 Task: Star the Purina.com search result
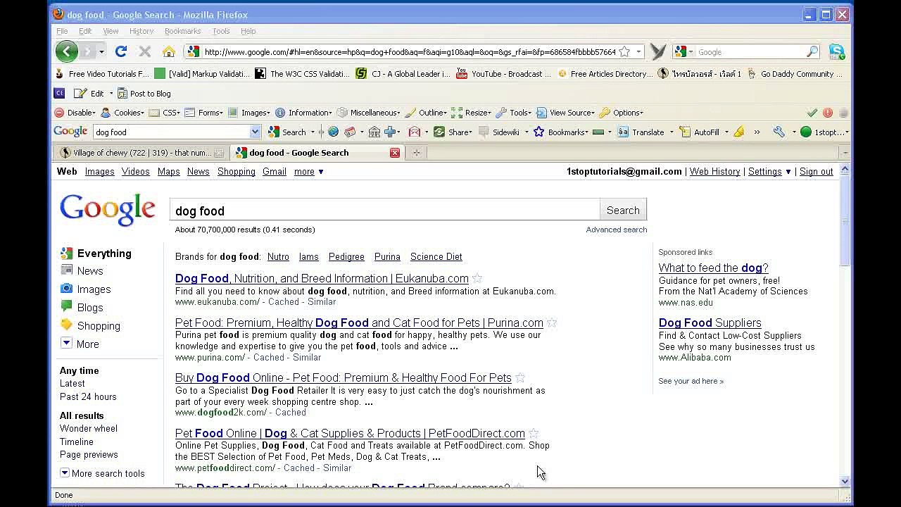[552, 323]
